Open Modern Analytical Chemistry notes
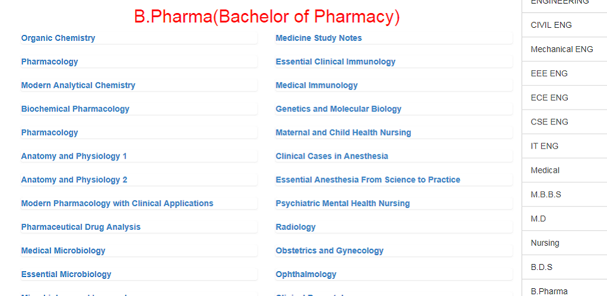 78,85
